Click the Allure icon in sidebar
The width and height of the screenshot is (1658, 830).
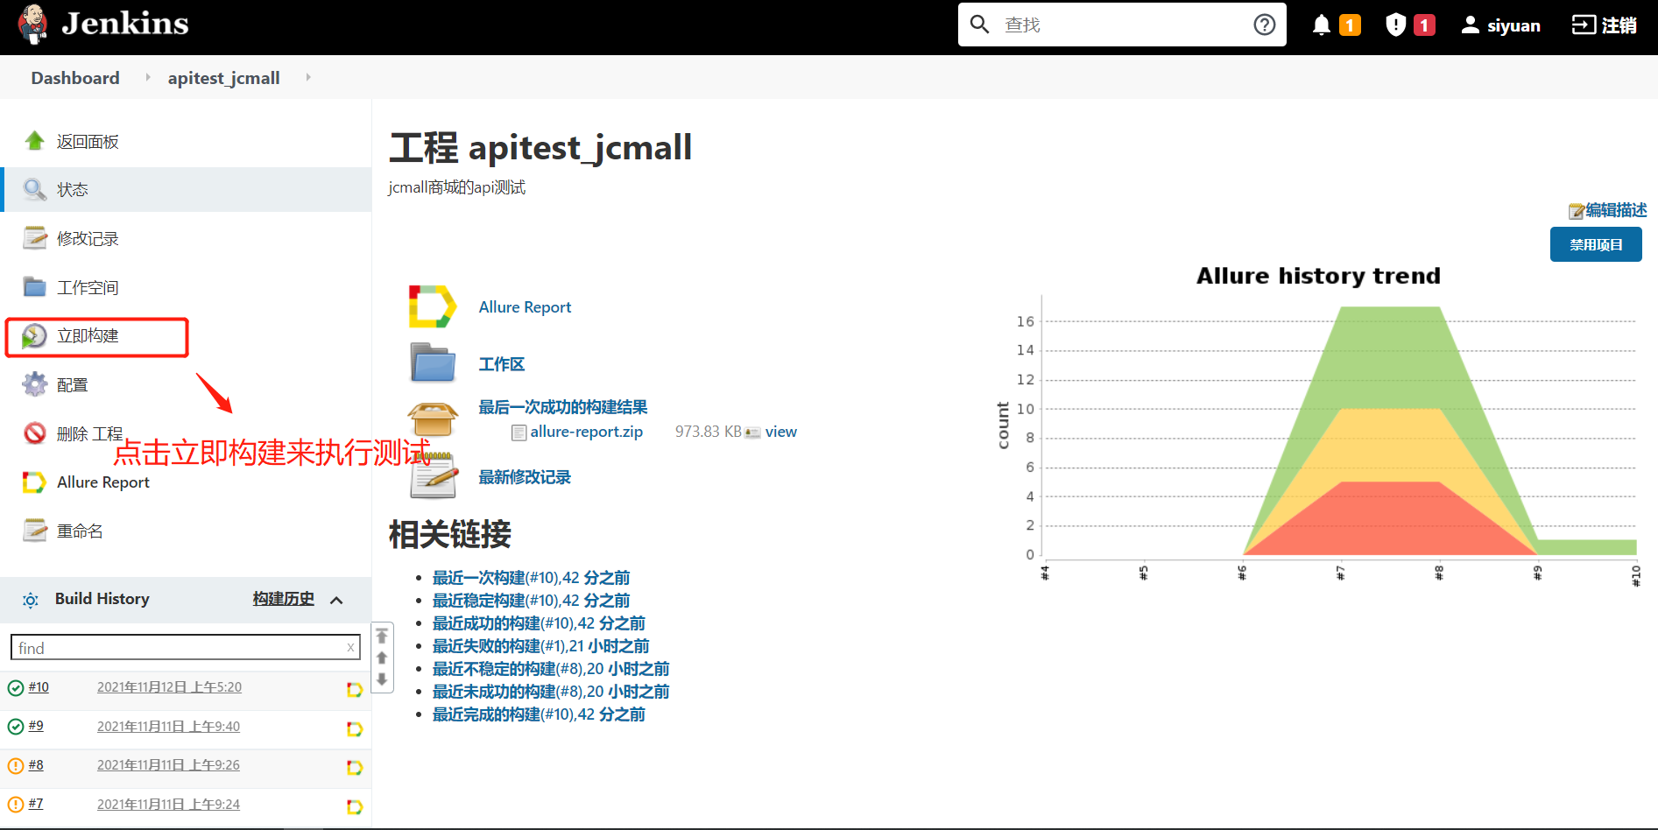pyautogui.click(x=34, y=482)
